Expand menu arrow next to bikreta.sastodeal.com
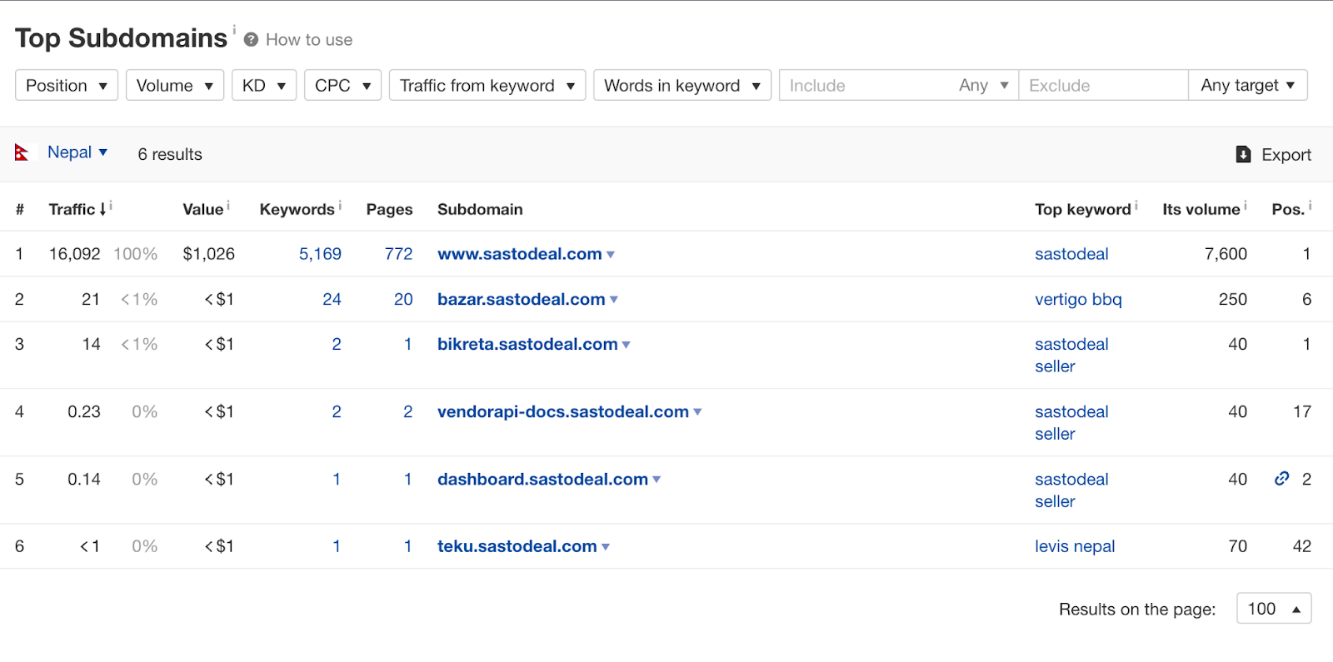 tap(627, 345)
